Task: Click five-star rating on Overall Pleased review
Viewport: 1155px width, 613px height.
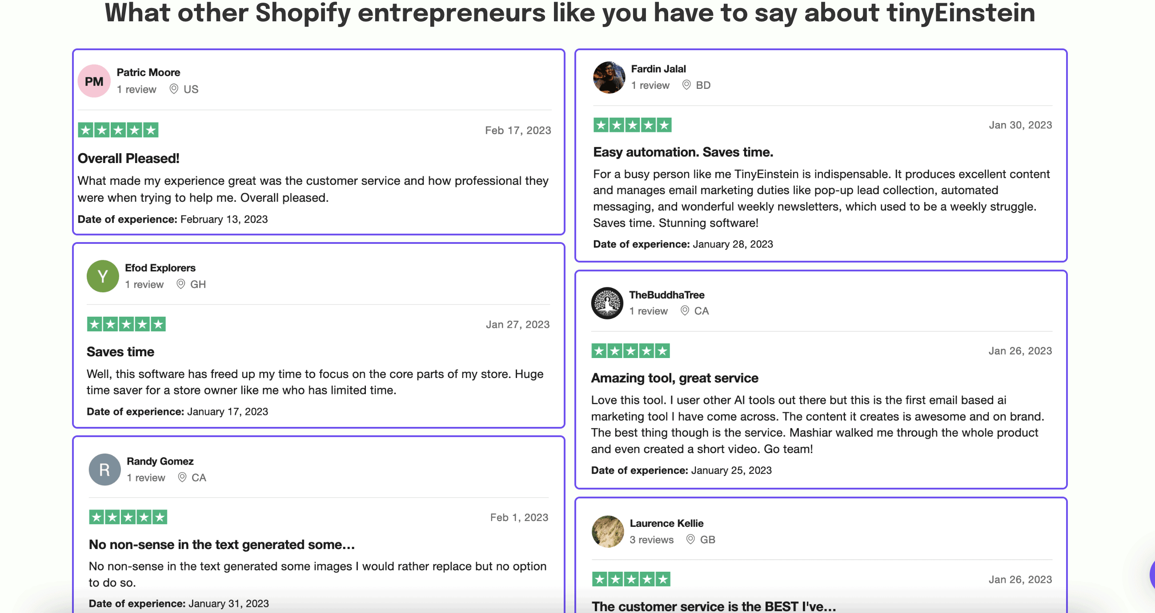Action: (x=118, y=130)
